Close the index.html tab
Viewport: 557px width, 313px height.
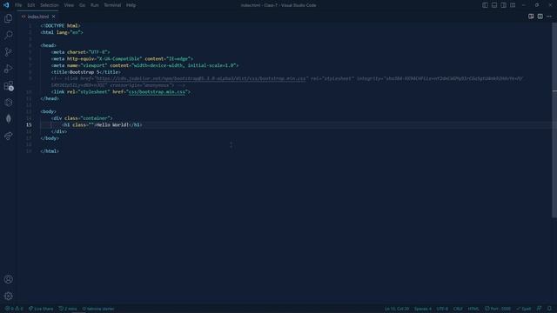(53, 17)
